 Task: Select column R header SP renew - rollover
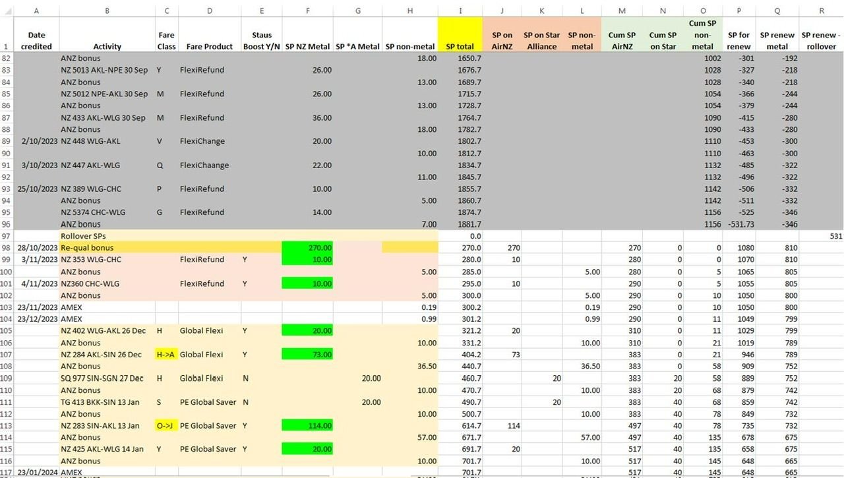[x=820, y=11]
